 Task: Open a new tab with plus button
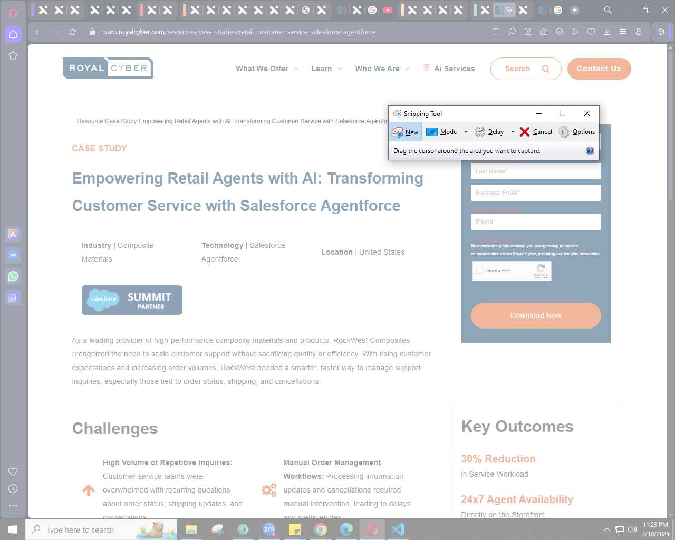575,10
